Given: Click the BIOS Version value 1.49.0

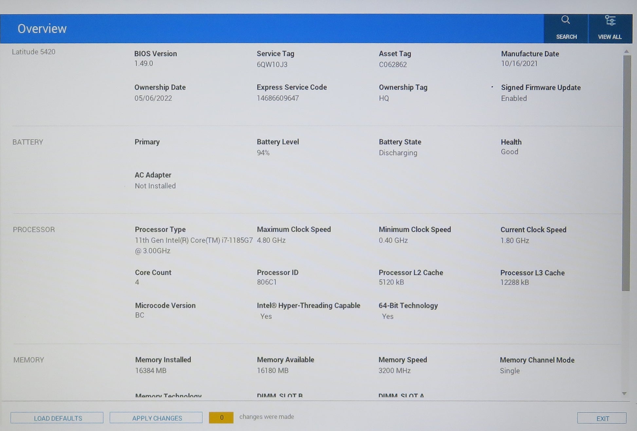Looking at the screenshot, I should point(143,63).
